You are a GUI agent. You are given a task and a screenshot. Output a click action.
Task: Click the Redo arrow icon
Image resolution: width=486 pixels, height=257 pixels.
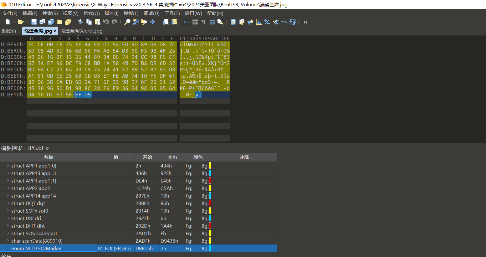click(x=115, y=22)
